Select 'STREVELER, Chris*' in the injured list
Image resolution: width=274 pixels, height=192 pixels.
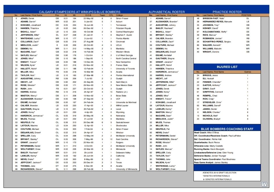coord(212,102)
